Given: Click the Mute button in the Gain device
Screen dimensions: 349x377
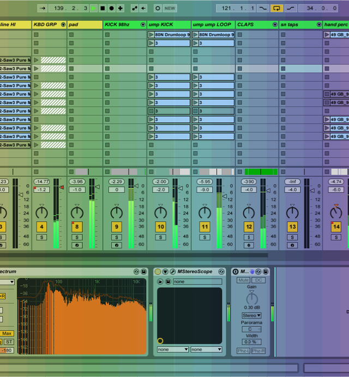Looking at the screenshot, I should click(x=243, y=280).
